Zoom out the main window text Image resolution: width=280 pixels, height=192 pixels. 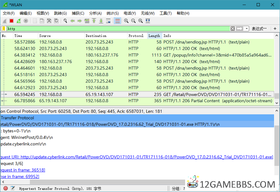(133, 21)
